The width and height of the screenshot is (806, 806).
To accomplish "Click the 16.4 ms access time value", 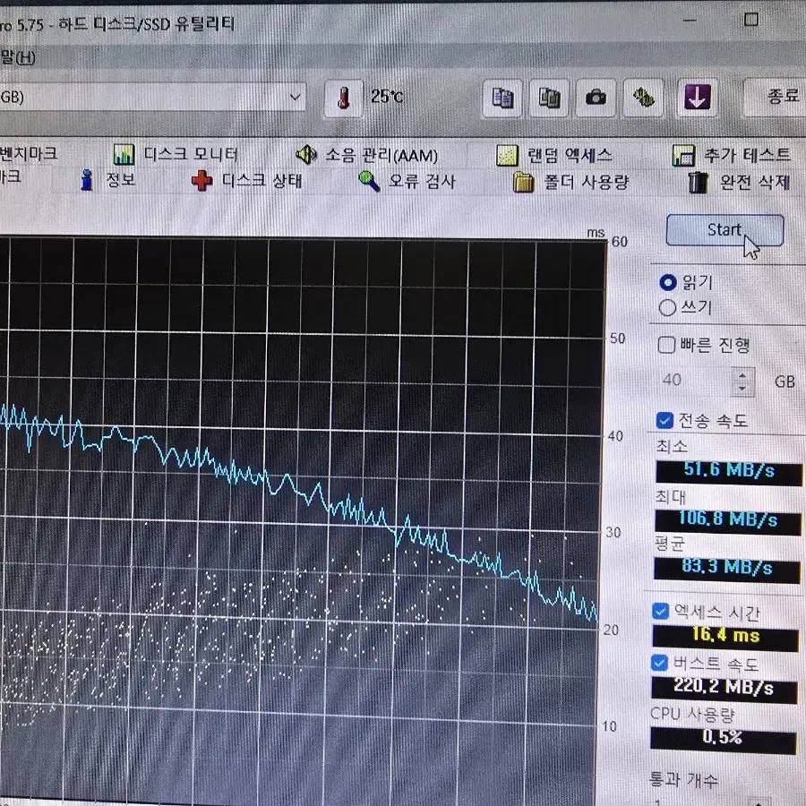I will coord(725,637).
